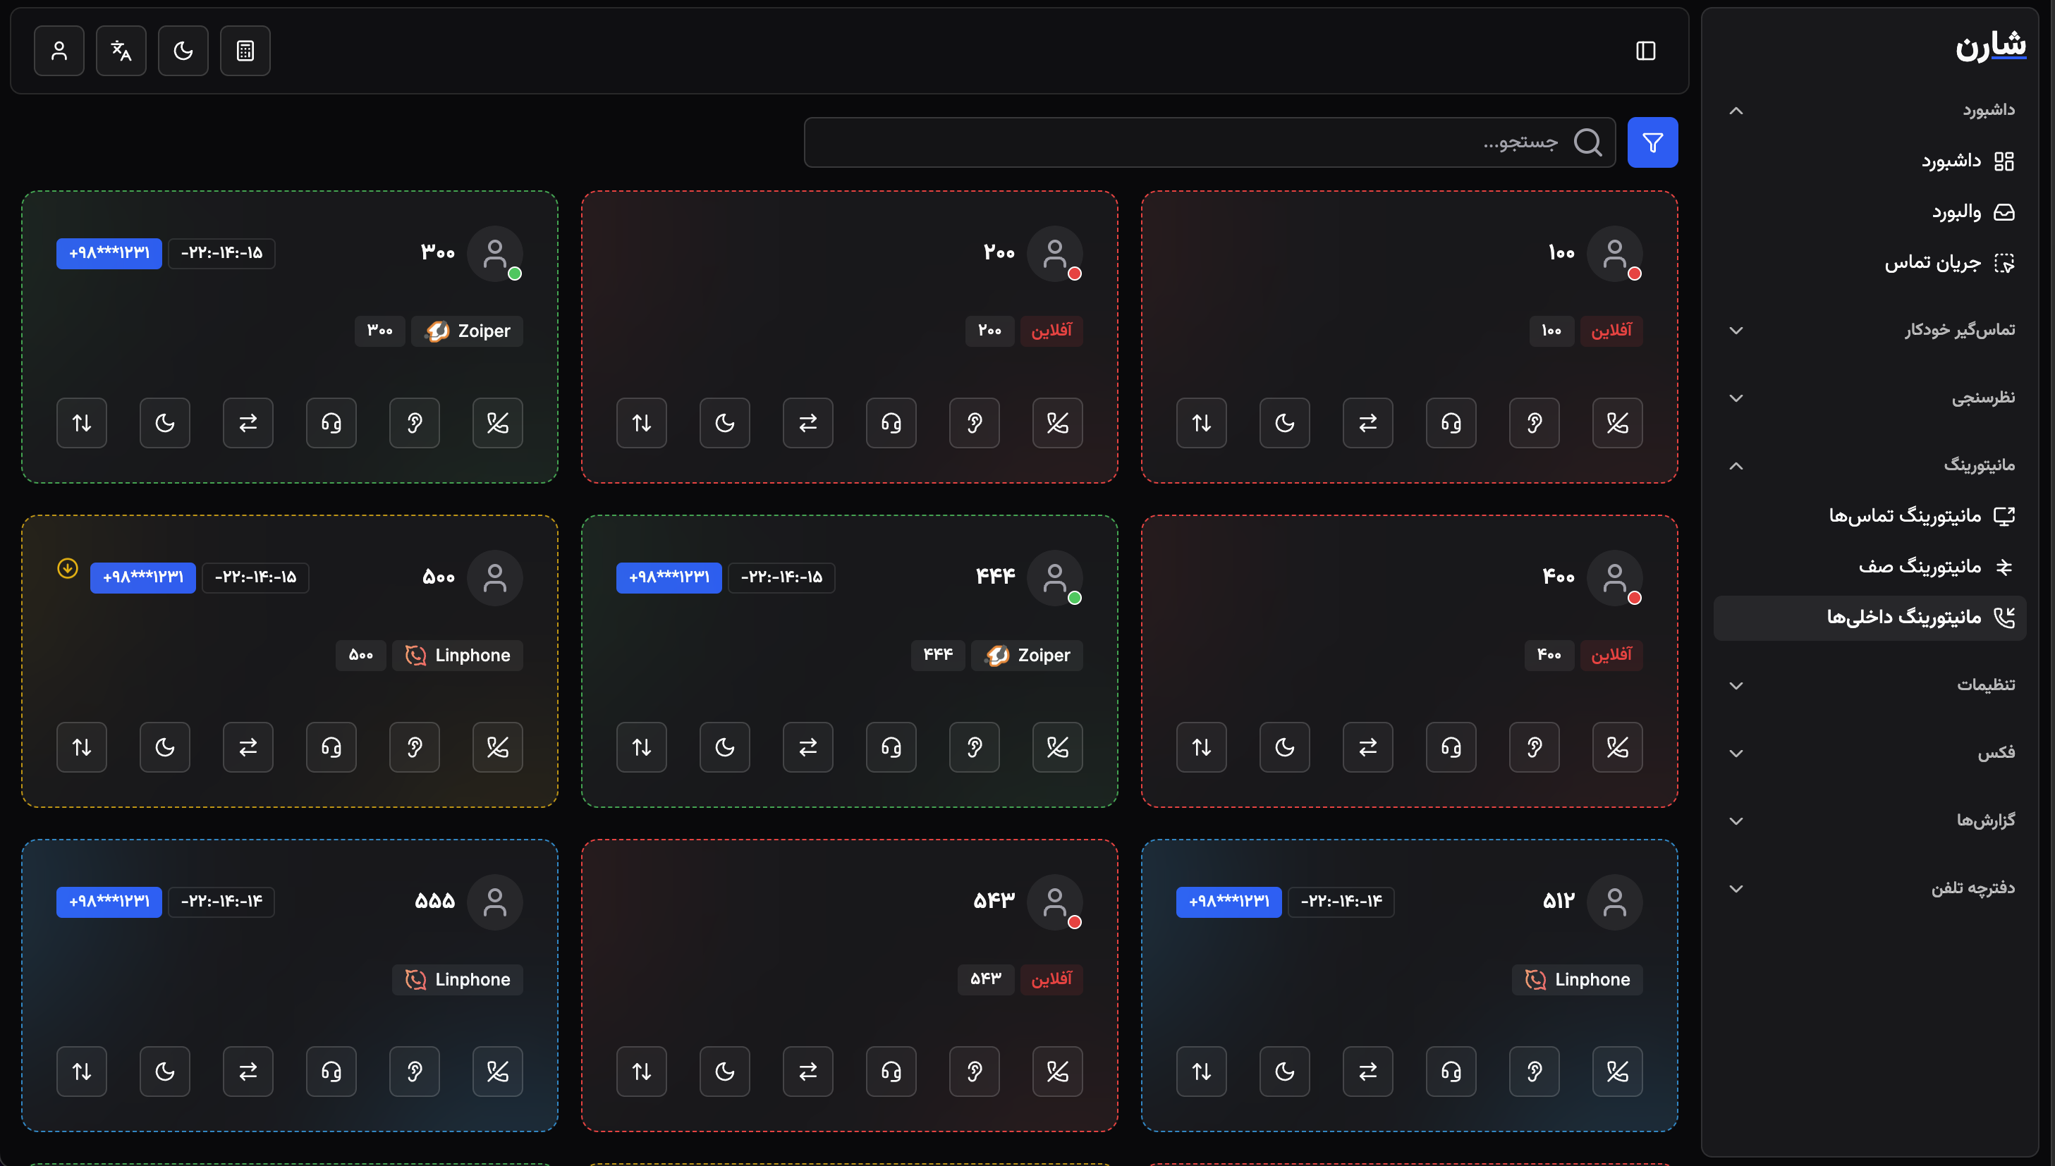
Task: Click transfer arrows icon on extension ۵۰۰ card
Action: click(248, 747)
